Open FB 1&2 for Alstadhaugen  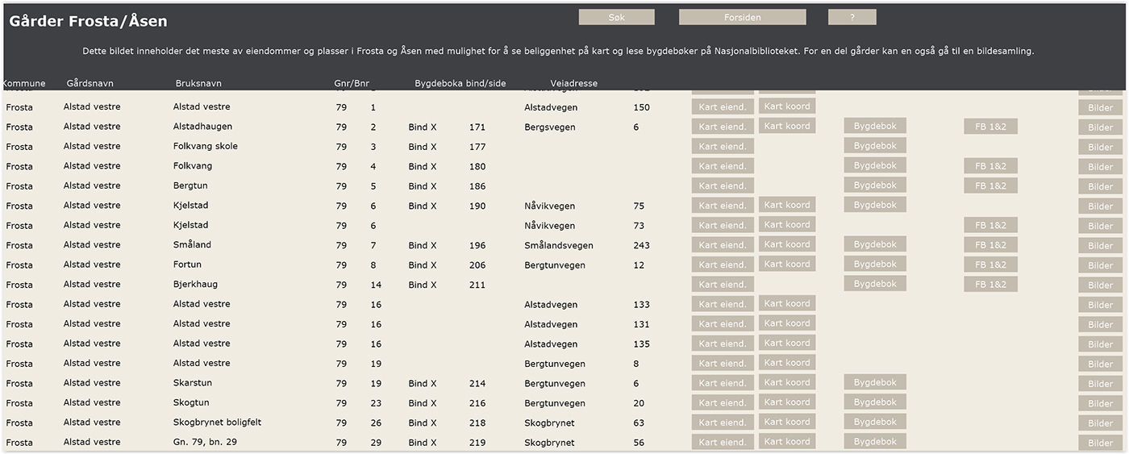(x=990, y=126)
